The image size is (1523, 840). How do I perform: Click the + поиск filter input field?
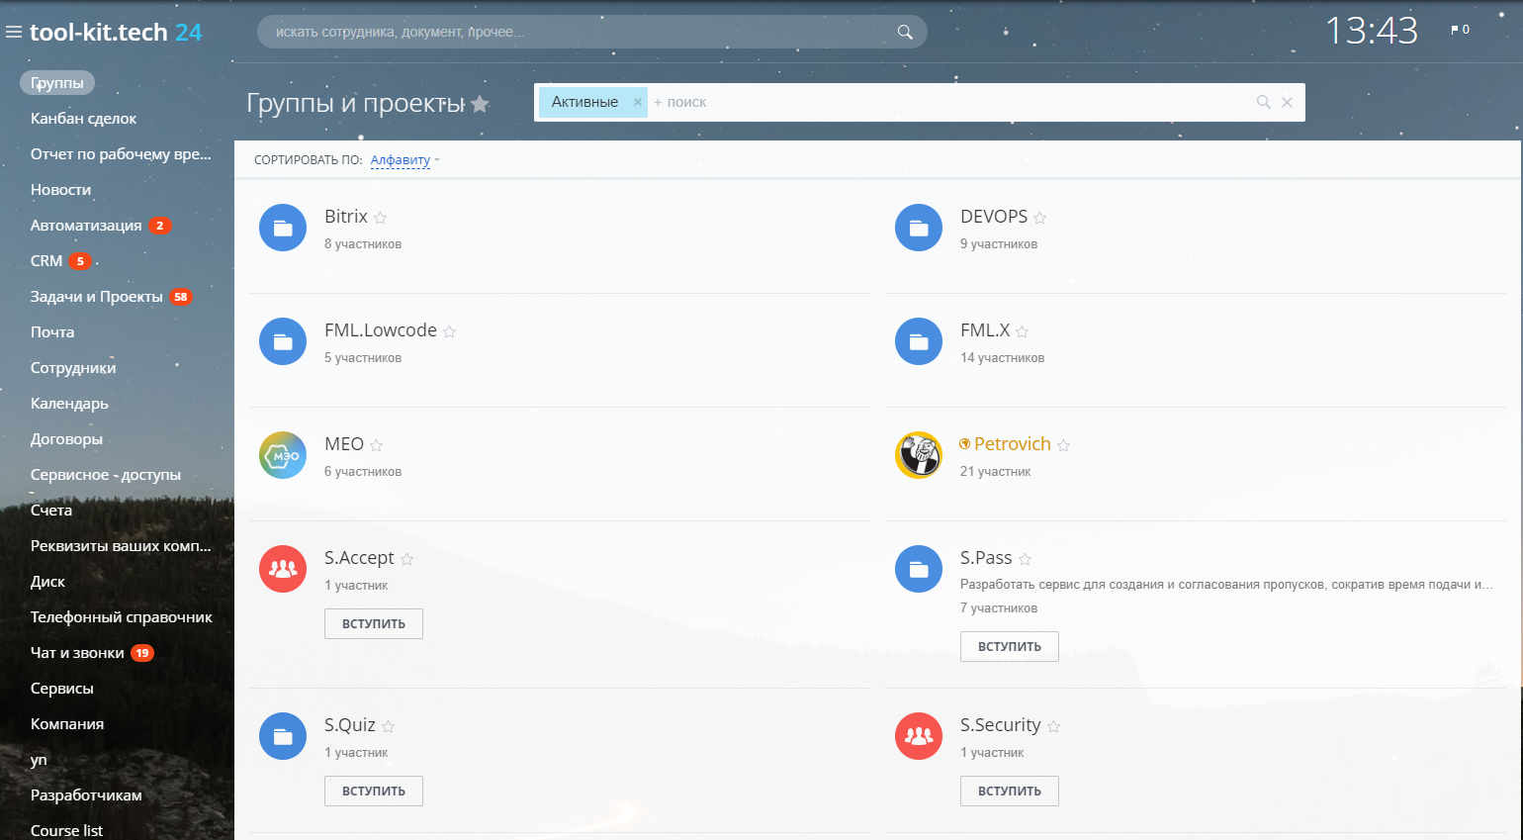click(949, 102)
